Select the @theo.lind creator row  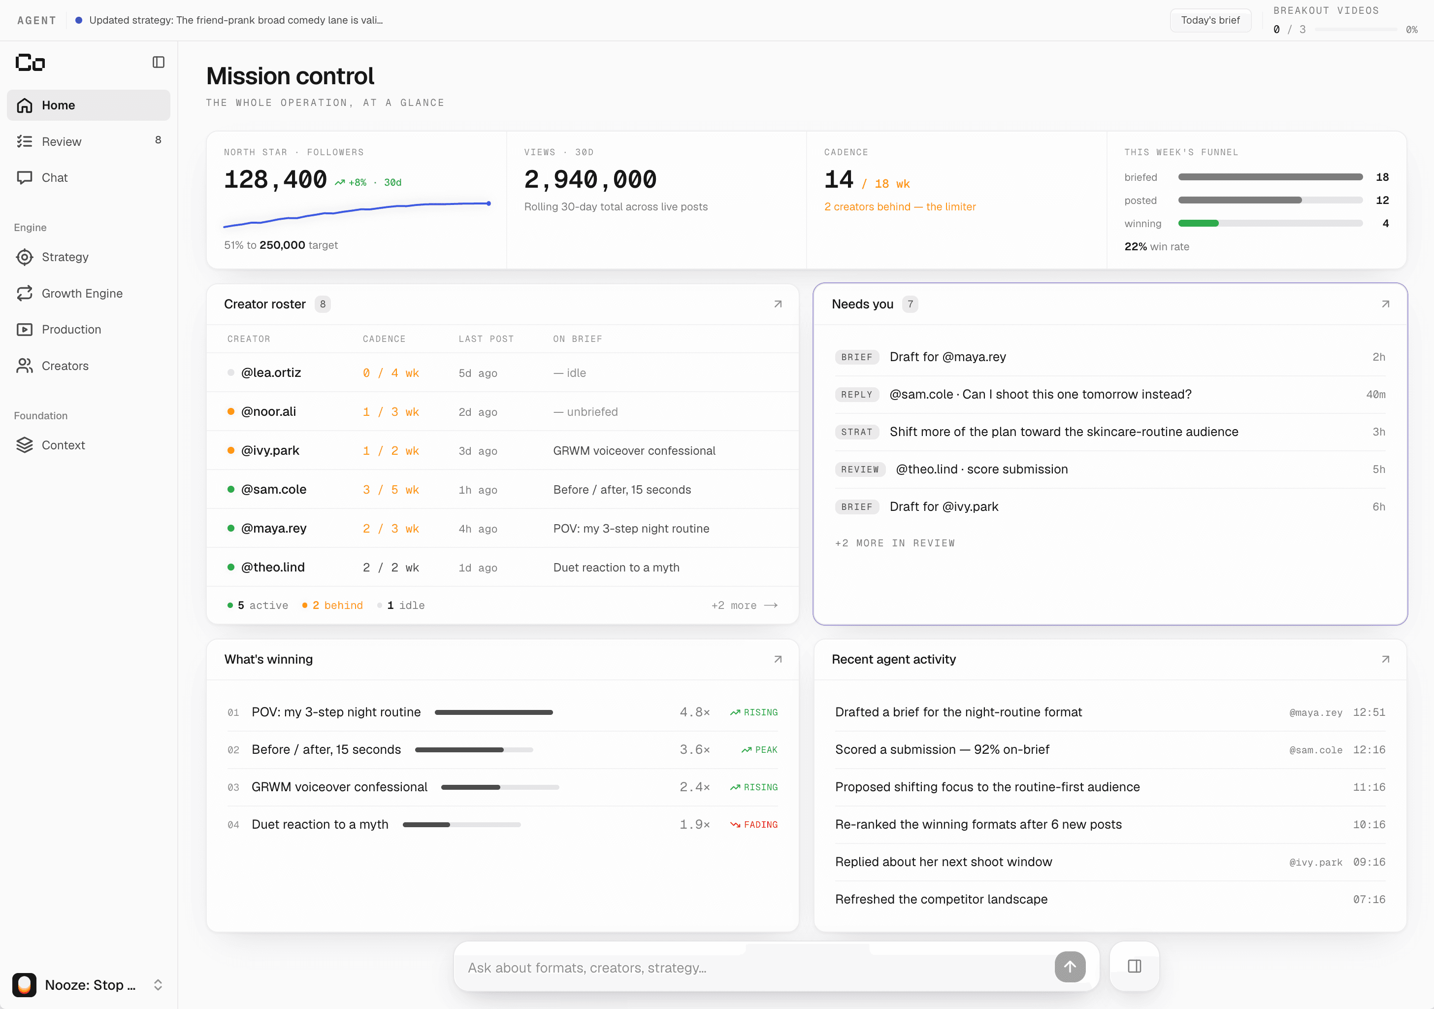[x=503, y=567]
